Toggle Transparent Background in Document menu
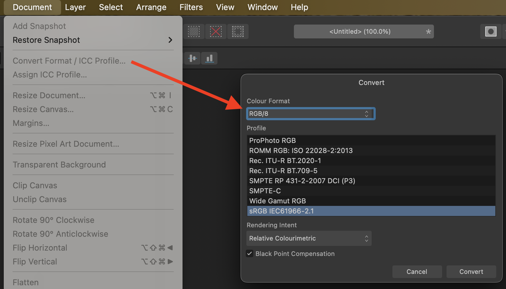The height and width of the screenshot is (289, 506). (x=59, y=164)
